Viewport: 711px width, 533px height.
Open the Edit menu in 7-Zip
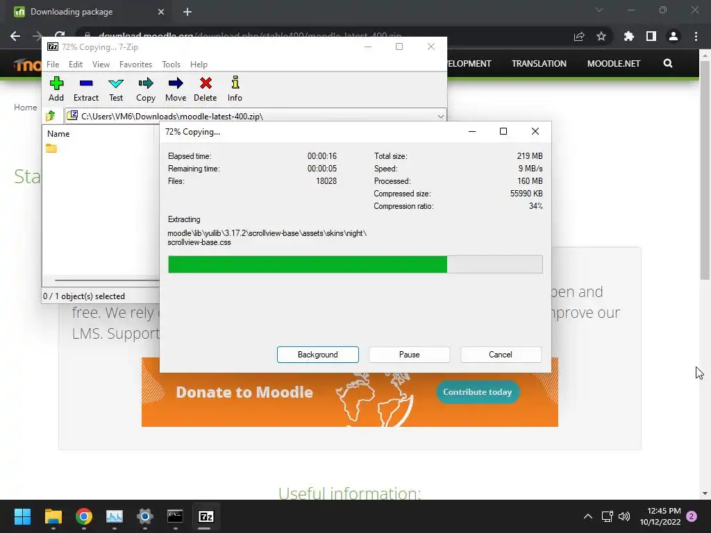[x=75, y=65]
